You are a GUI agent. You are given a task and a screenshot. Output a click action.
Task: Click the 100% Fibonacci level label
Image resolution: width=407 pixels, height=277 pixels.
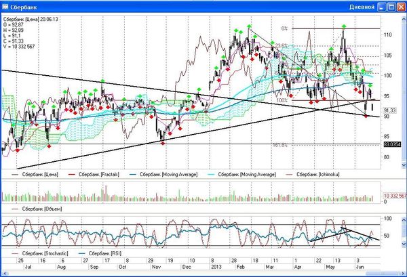[282, 100]
